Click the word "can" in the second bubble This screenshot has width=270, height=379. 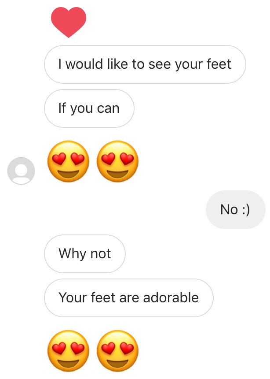tap(108, 108)
